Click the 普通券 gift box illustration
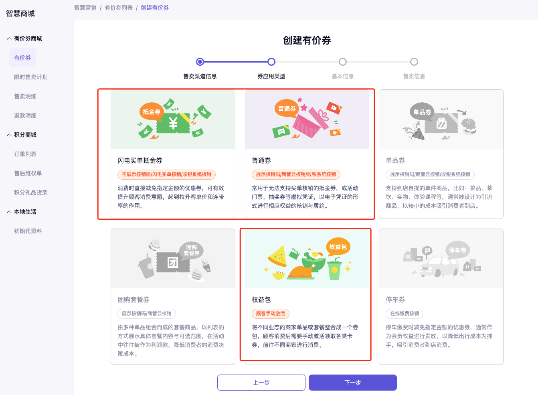538x395 pixels. tap(307, 120)
